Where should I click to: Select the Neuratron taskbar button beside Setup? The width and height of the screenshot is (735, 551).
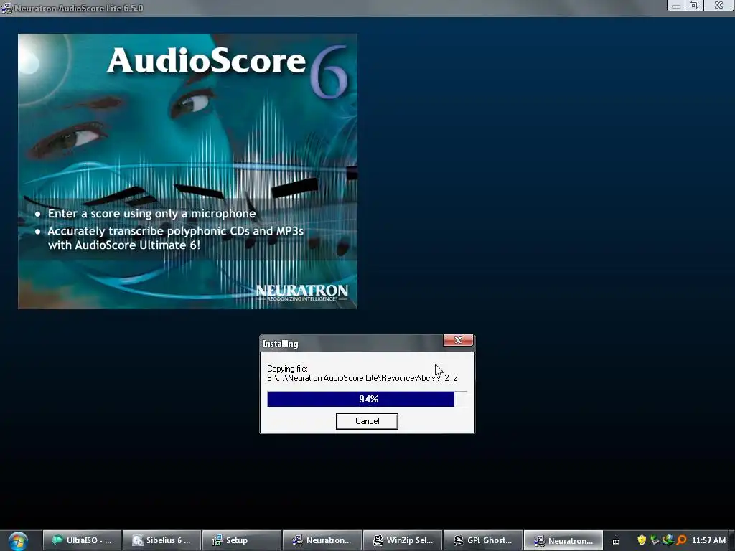(x=322, y=540)
